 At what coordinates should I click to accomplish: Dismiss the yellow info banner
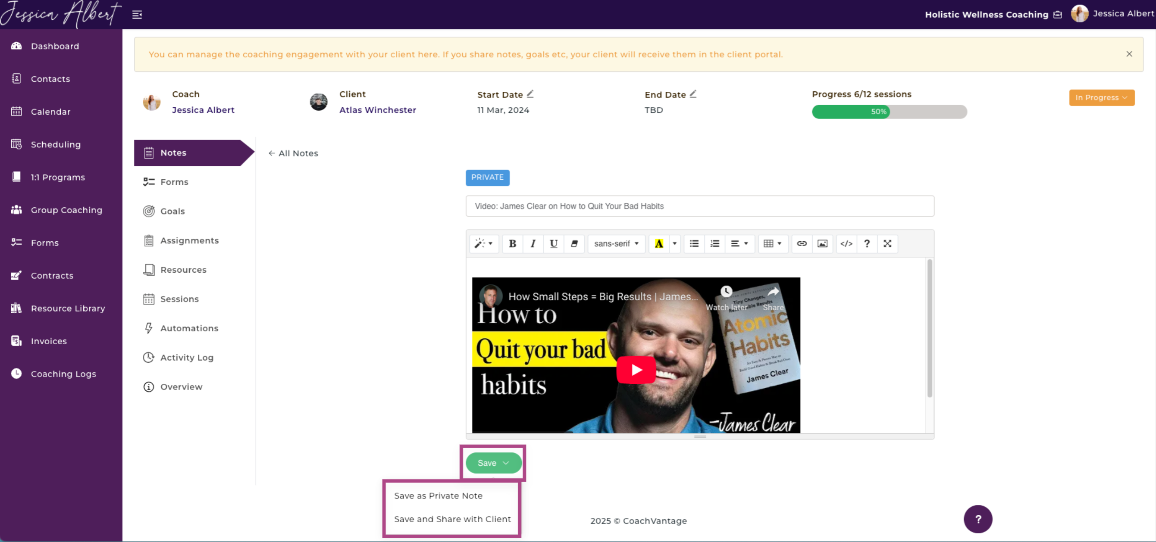1129,54
